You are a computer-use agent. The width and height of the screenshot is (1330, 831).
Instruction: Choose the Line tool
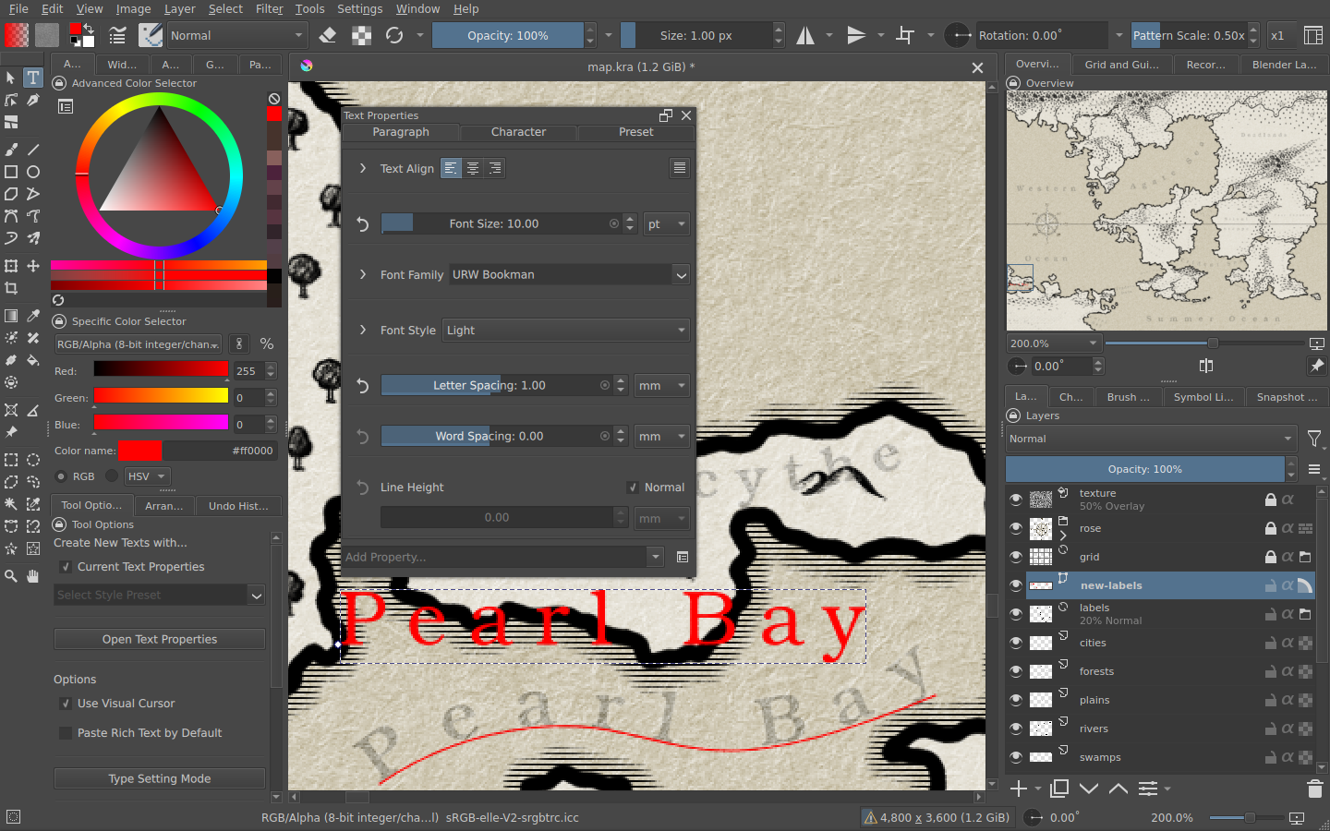pos(33,150)
